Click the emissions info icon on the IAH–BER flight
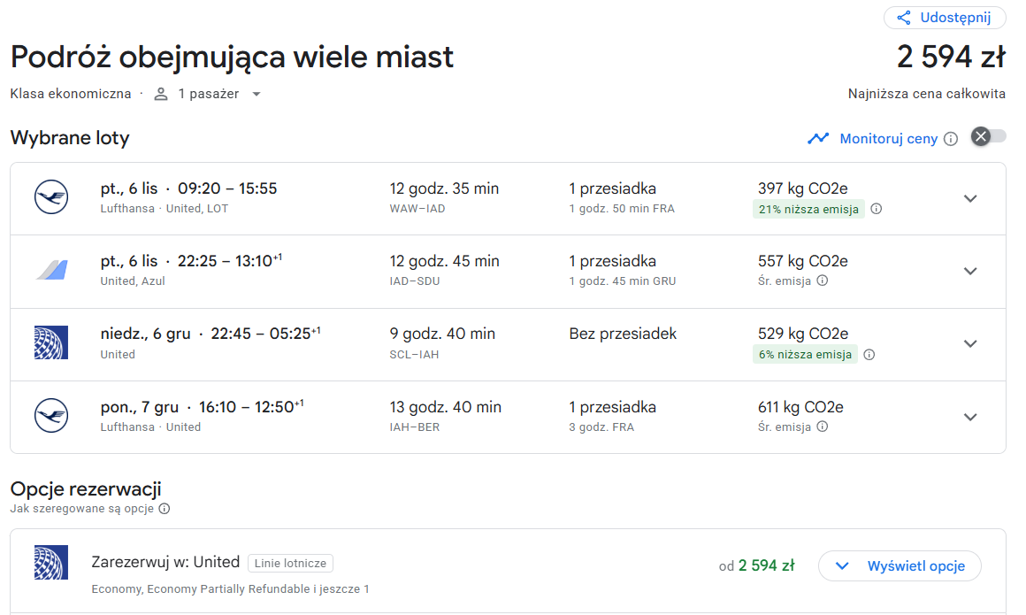This screenshot has height=615, width=1026. [823, 427]
